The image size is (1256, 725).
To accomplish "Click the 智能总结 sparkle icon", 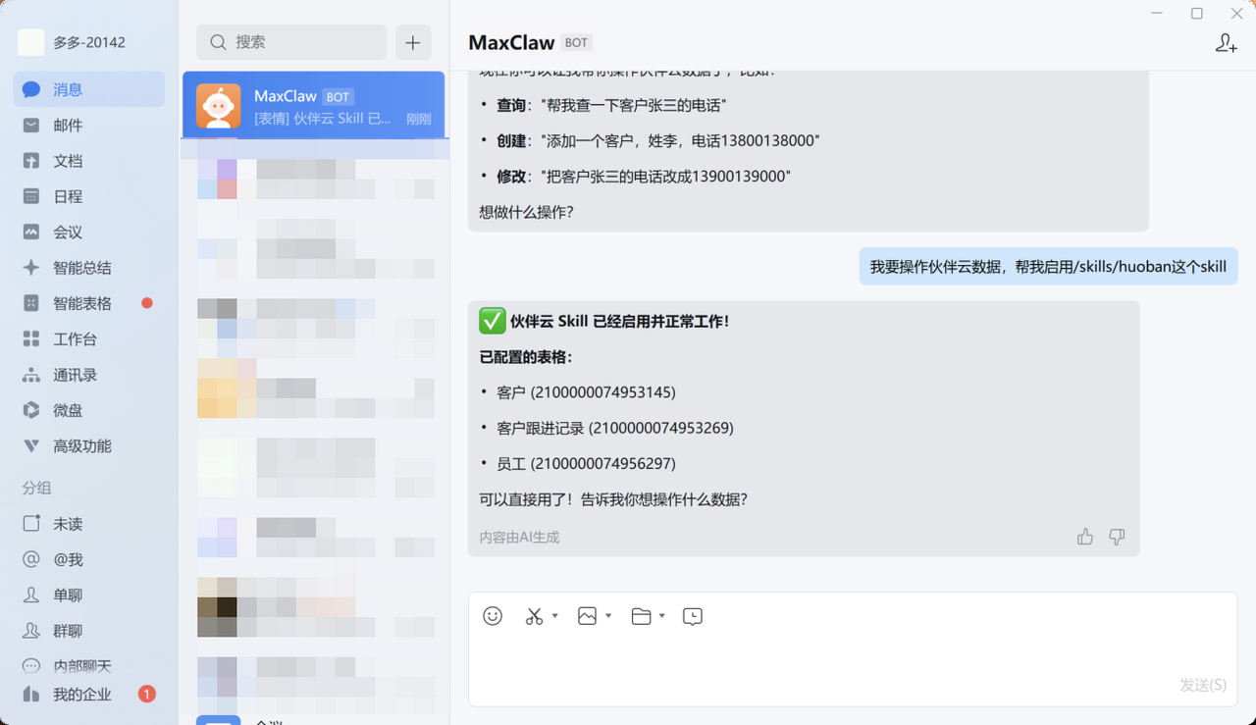I will [x=31, y=268].
